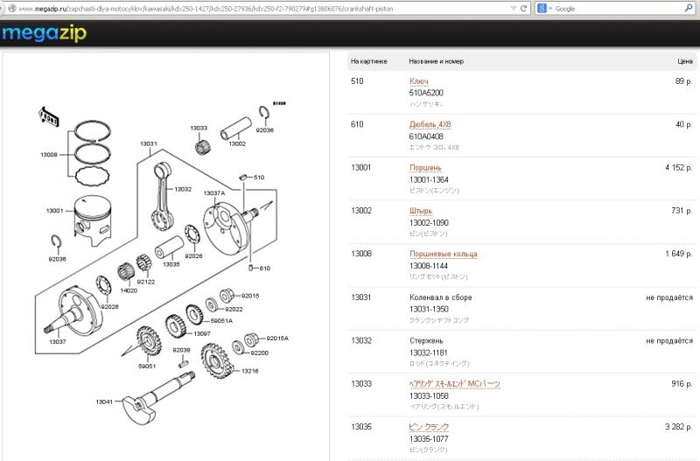Open the search engine selector dropdown

549,8
